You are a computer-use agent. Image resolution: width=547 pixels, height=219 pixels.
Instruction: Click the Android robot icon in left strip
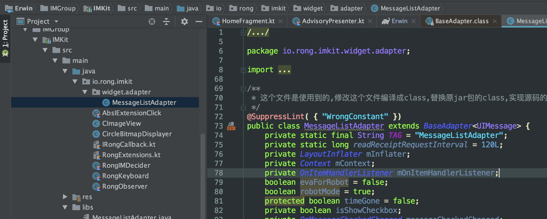5,53
